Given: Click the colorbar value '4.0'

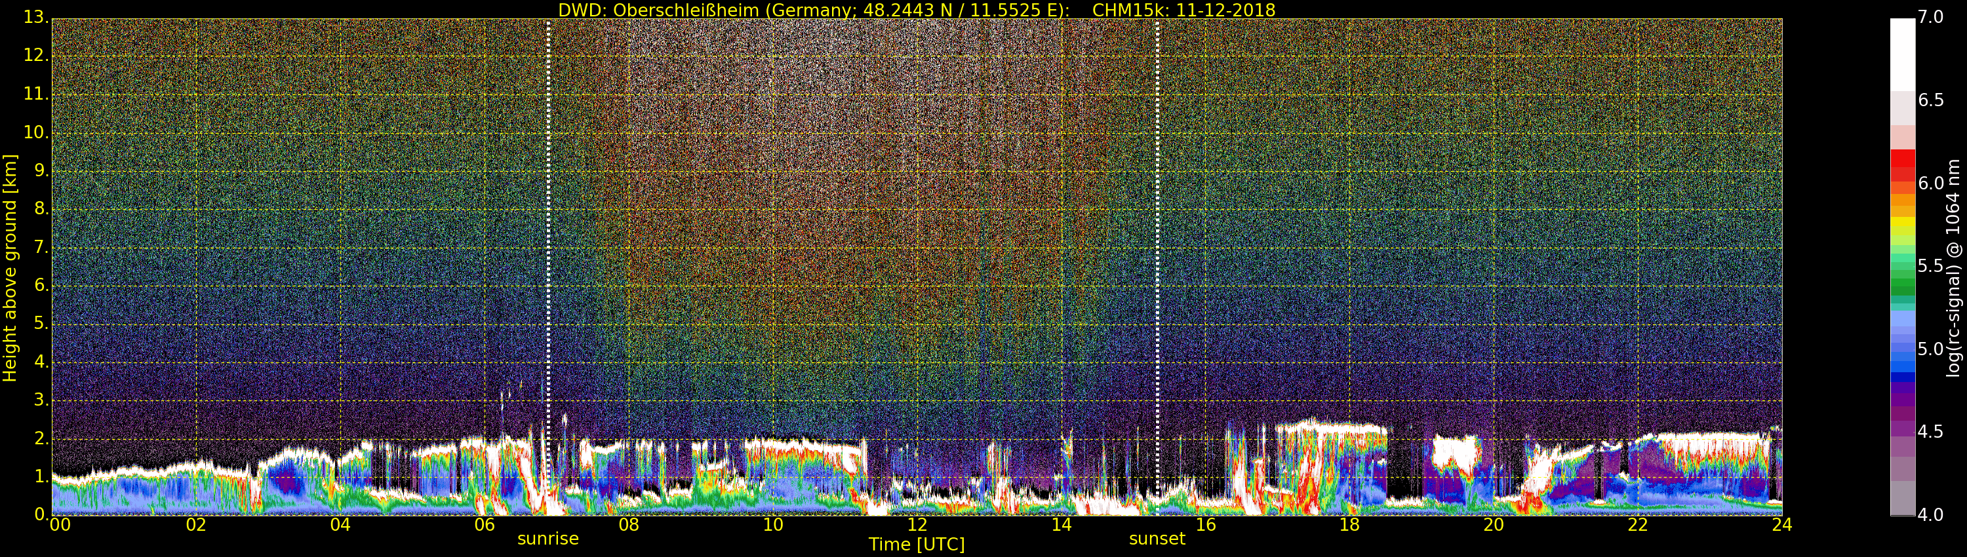Looking at the screenshot, I should 1930,515.
